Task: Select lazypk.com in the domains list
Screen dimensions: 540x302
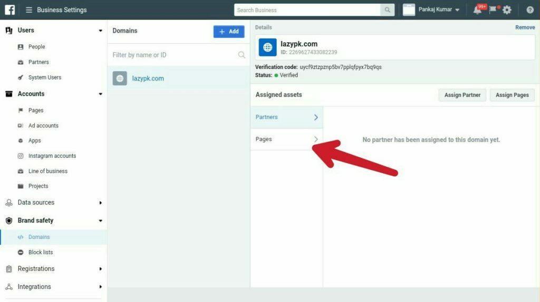Action: [148, 78]
